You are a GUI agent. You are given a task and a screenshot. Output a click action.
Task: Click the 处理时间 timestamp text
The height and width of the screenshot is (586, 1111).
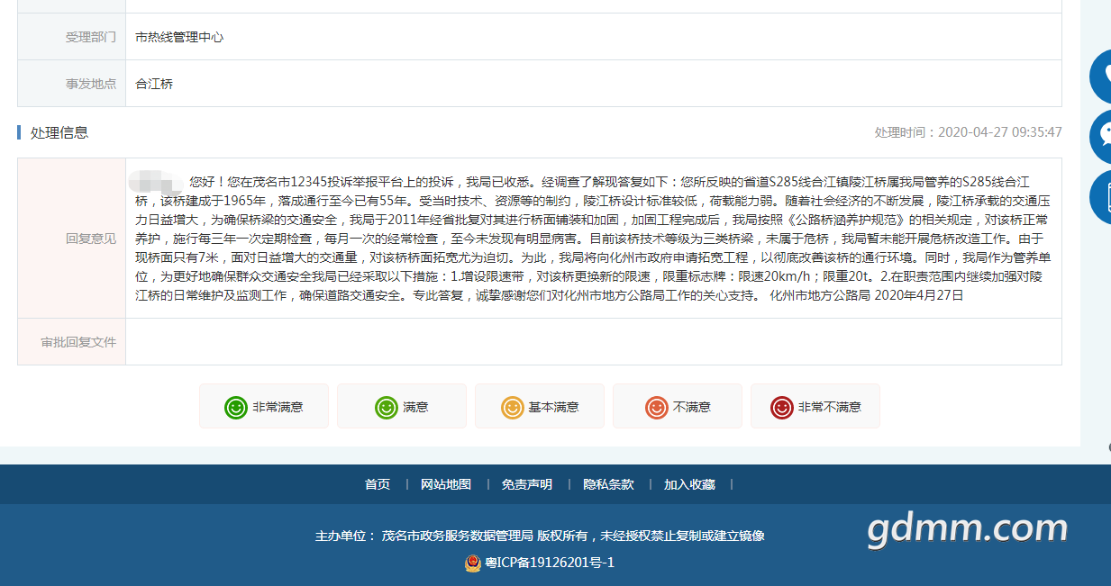click(968, 132)
